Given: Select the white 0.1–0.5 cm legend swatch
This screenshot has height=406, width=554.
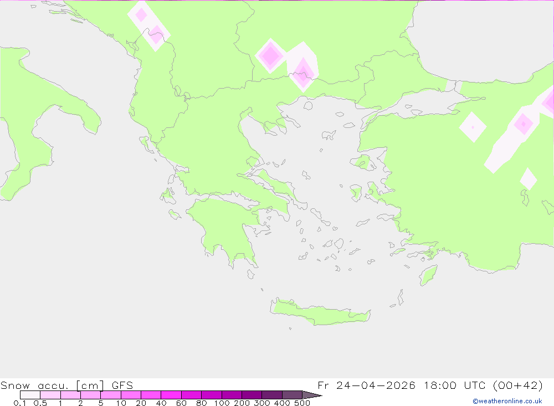Looking at the screenshot, I should (30, 395).
